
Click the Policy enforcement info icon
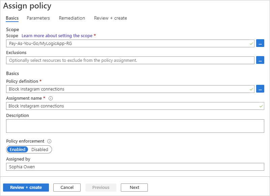click(x=49, y=141)
